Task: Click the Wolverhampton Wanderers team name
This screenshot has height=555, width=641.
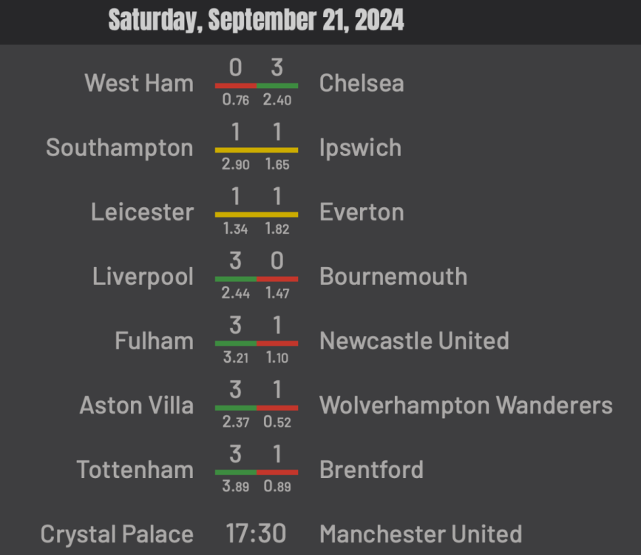Action: click(x=466, y=405)
